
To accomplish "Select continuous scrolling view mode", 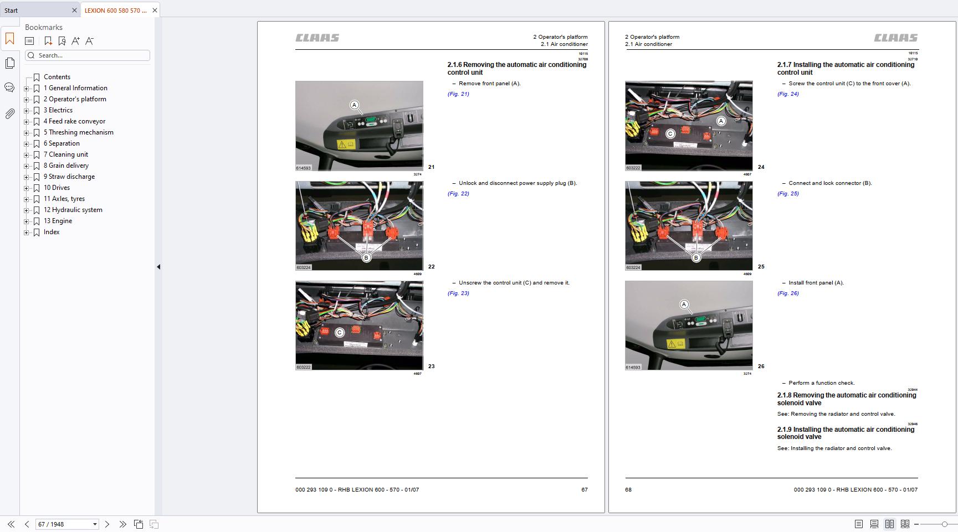I will [x=874, y=524].
